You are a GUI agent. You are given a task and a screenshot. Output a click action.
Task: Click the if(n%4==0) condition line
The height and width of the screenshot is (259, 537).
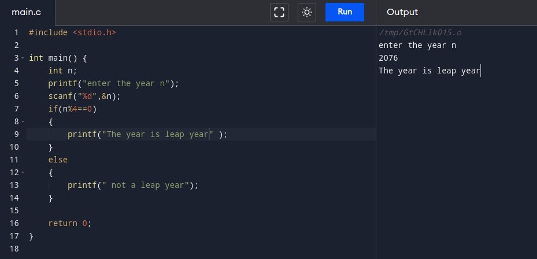point(73,109)
